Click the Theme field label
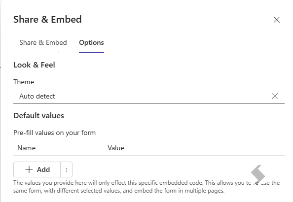This screenshot has height=202, width=293. coord(24,82)
